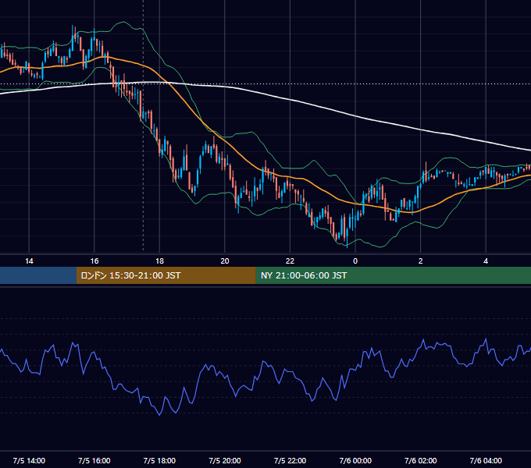Screen dimensions: 531x468
Task: Click the NY 21:00-06:00 JST session bar
Action: [x=393, y=275]
